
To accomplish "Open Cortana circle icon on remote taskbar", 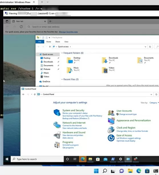I will point(67,159).
